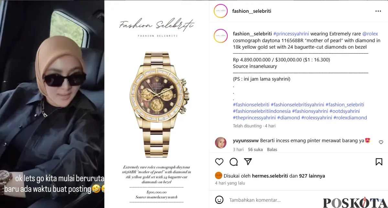View yuyunssww's profile avatar
Viewport: 388px width, 208px height.
(221, 142)
